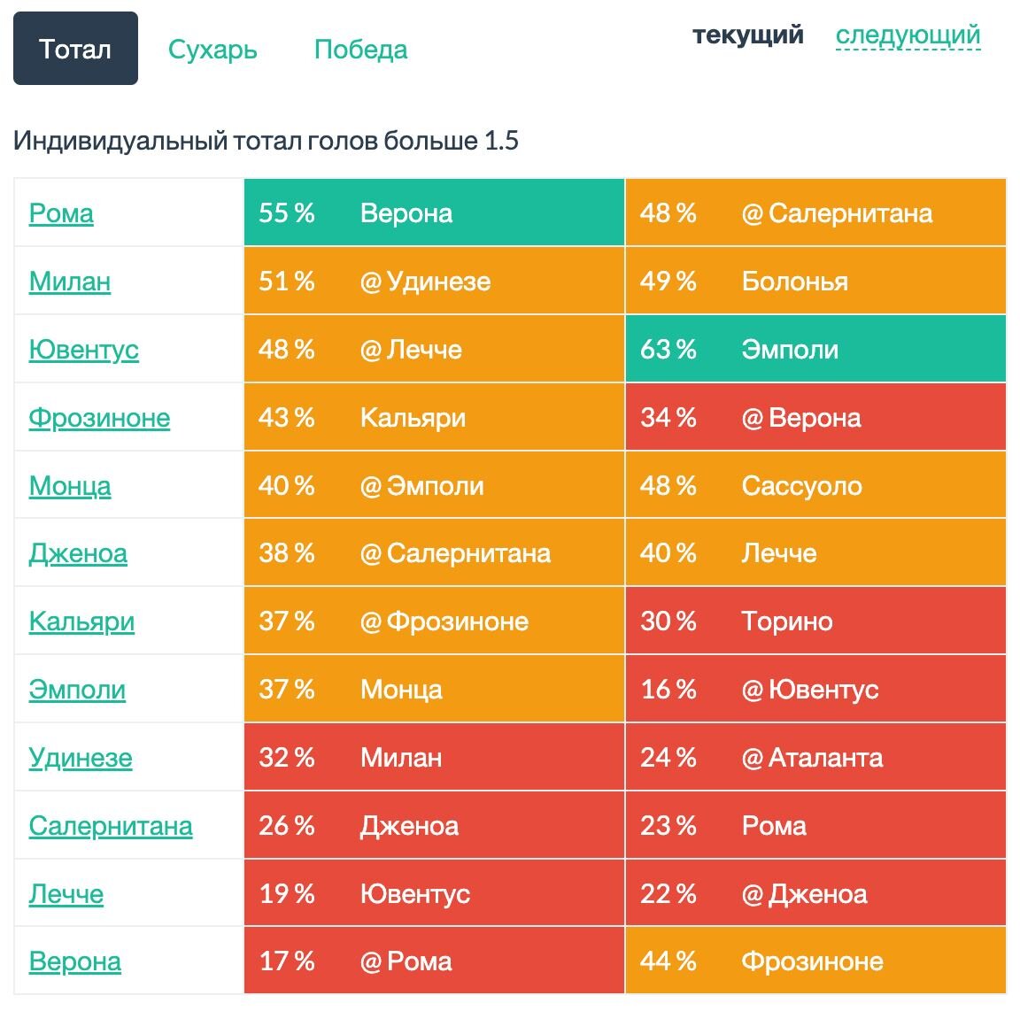Click the green 55 % Верона cell
This screenshot has height=1011, width=1020.
coord(435,212)
